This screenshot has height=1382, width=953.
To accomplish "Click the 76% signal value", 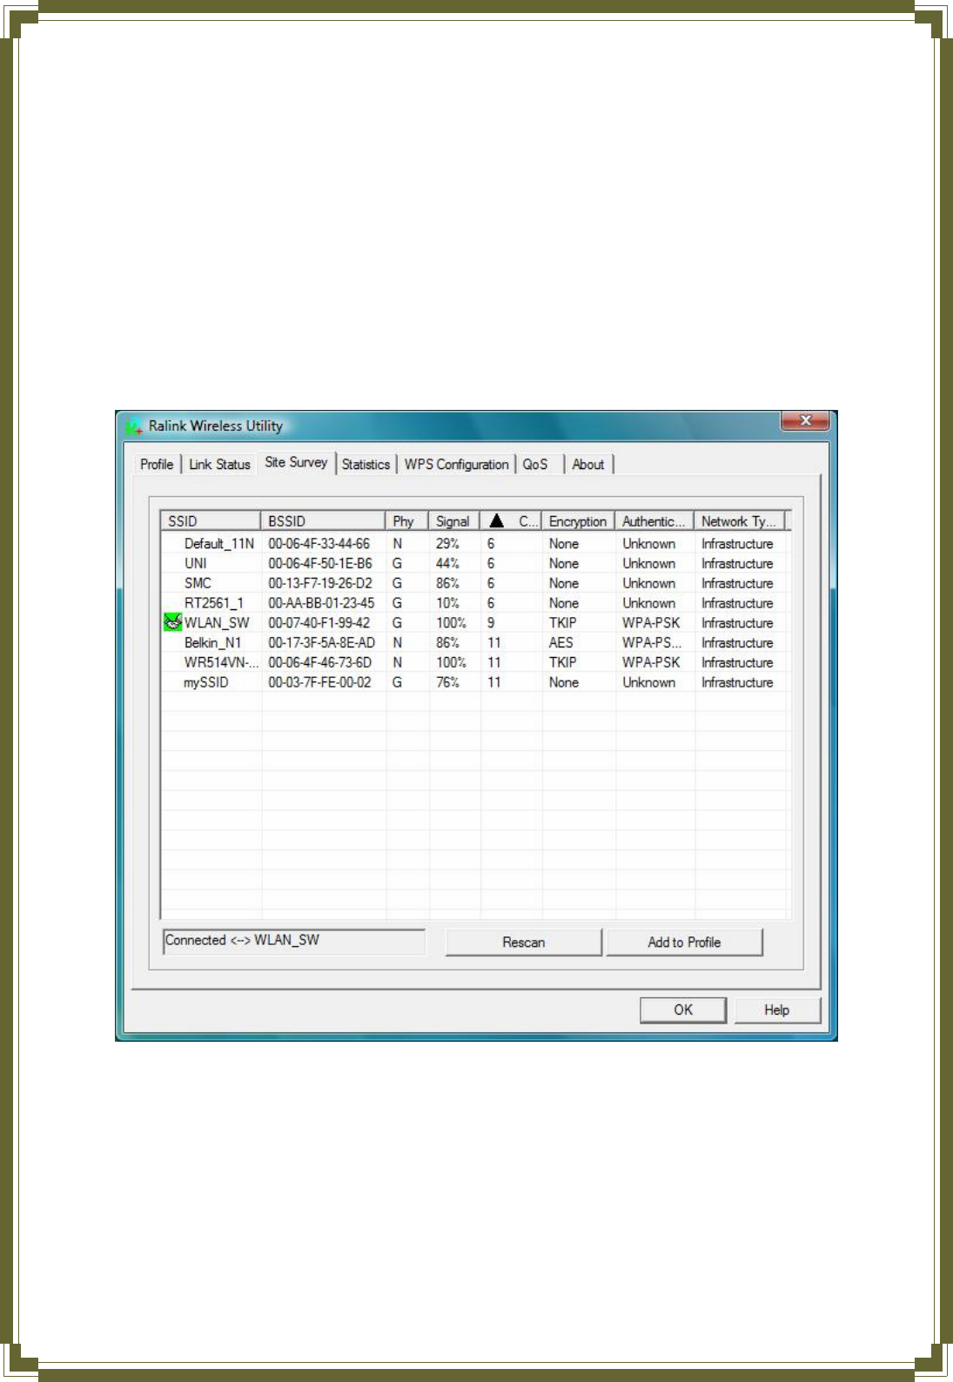I will pyautogui.click(x=447, y=682).
